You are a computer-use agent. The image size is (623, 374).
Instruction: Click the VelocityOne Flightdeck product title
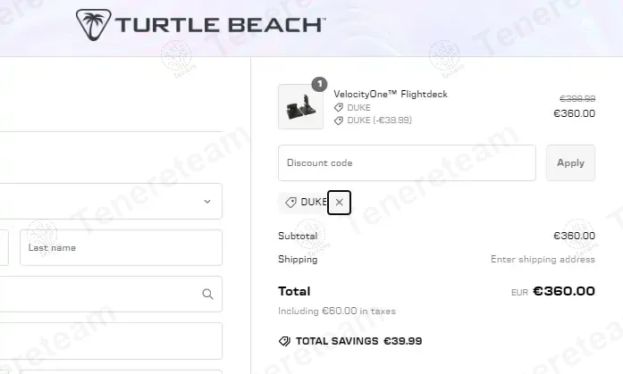click(x=391, y=94)
